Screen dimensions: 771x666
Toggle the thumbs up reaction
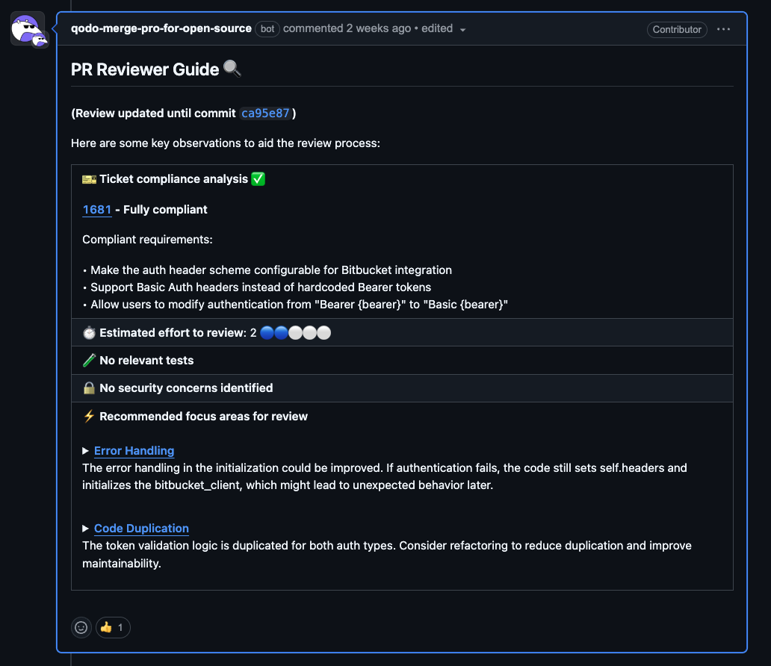pyautogui.click(x=112, y=627)
